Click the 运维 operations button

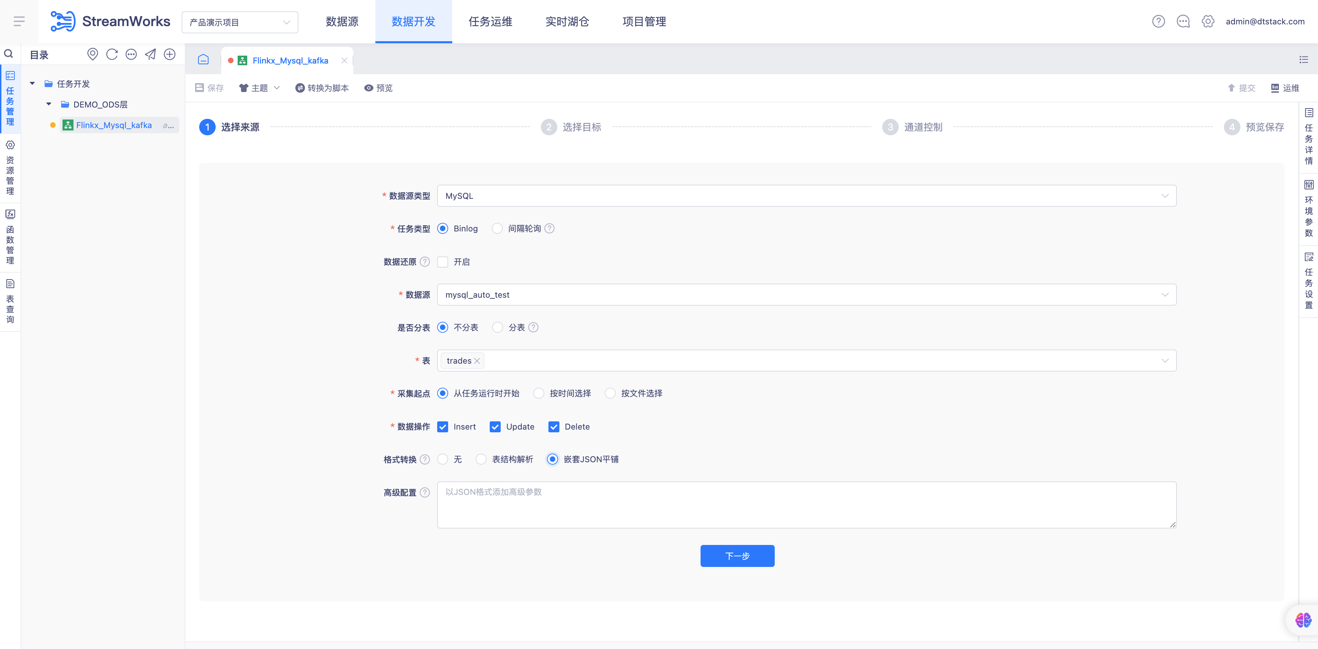(x=1285, y=88)
